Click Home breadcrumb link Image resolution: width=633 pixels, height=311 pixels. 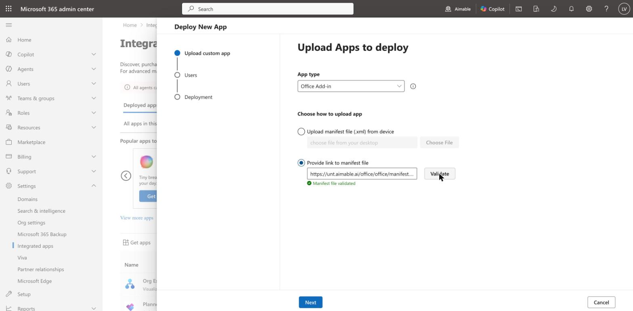[130, 25]
